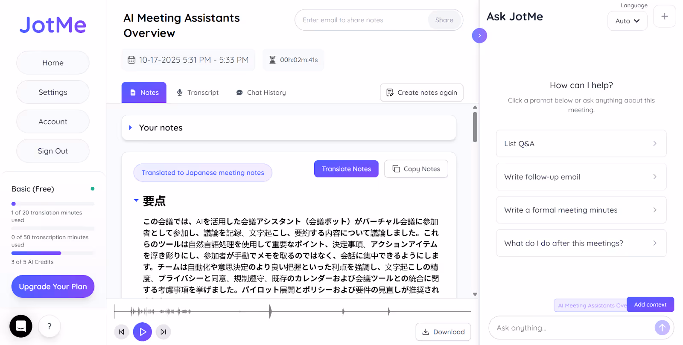Screen dimensions: 683x345
Task: Click the calendar icon by meeting date
Action: (131, 60)
